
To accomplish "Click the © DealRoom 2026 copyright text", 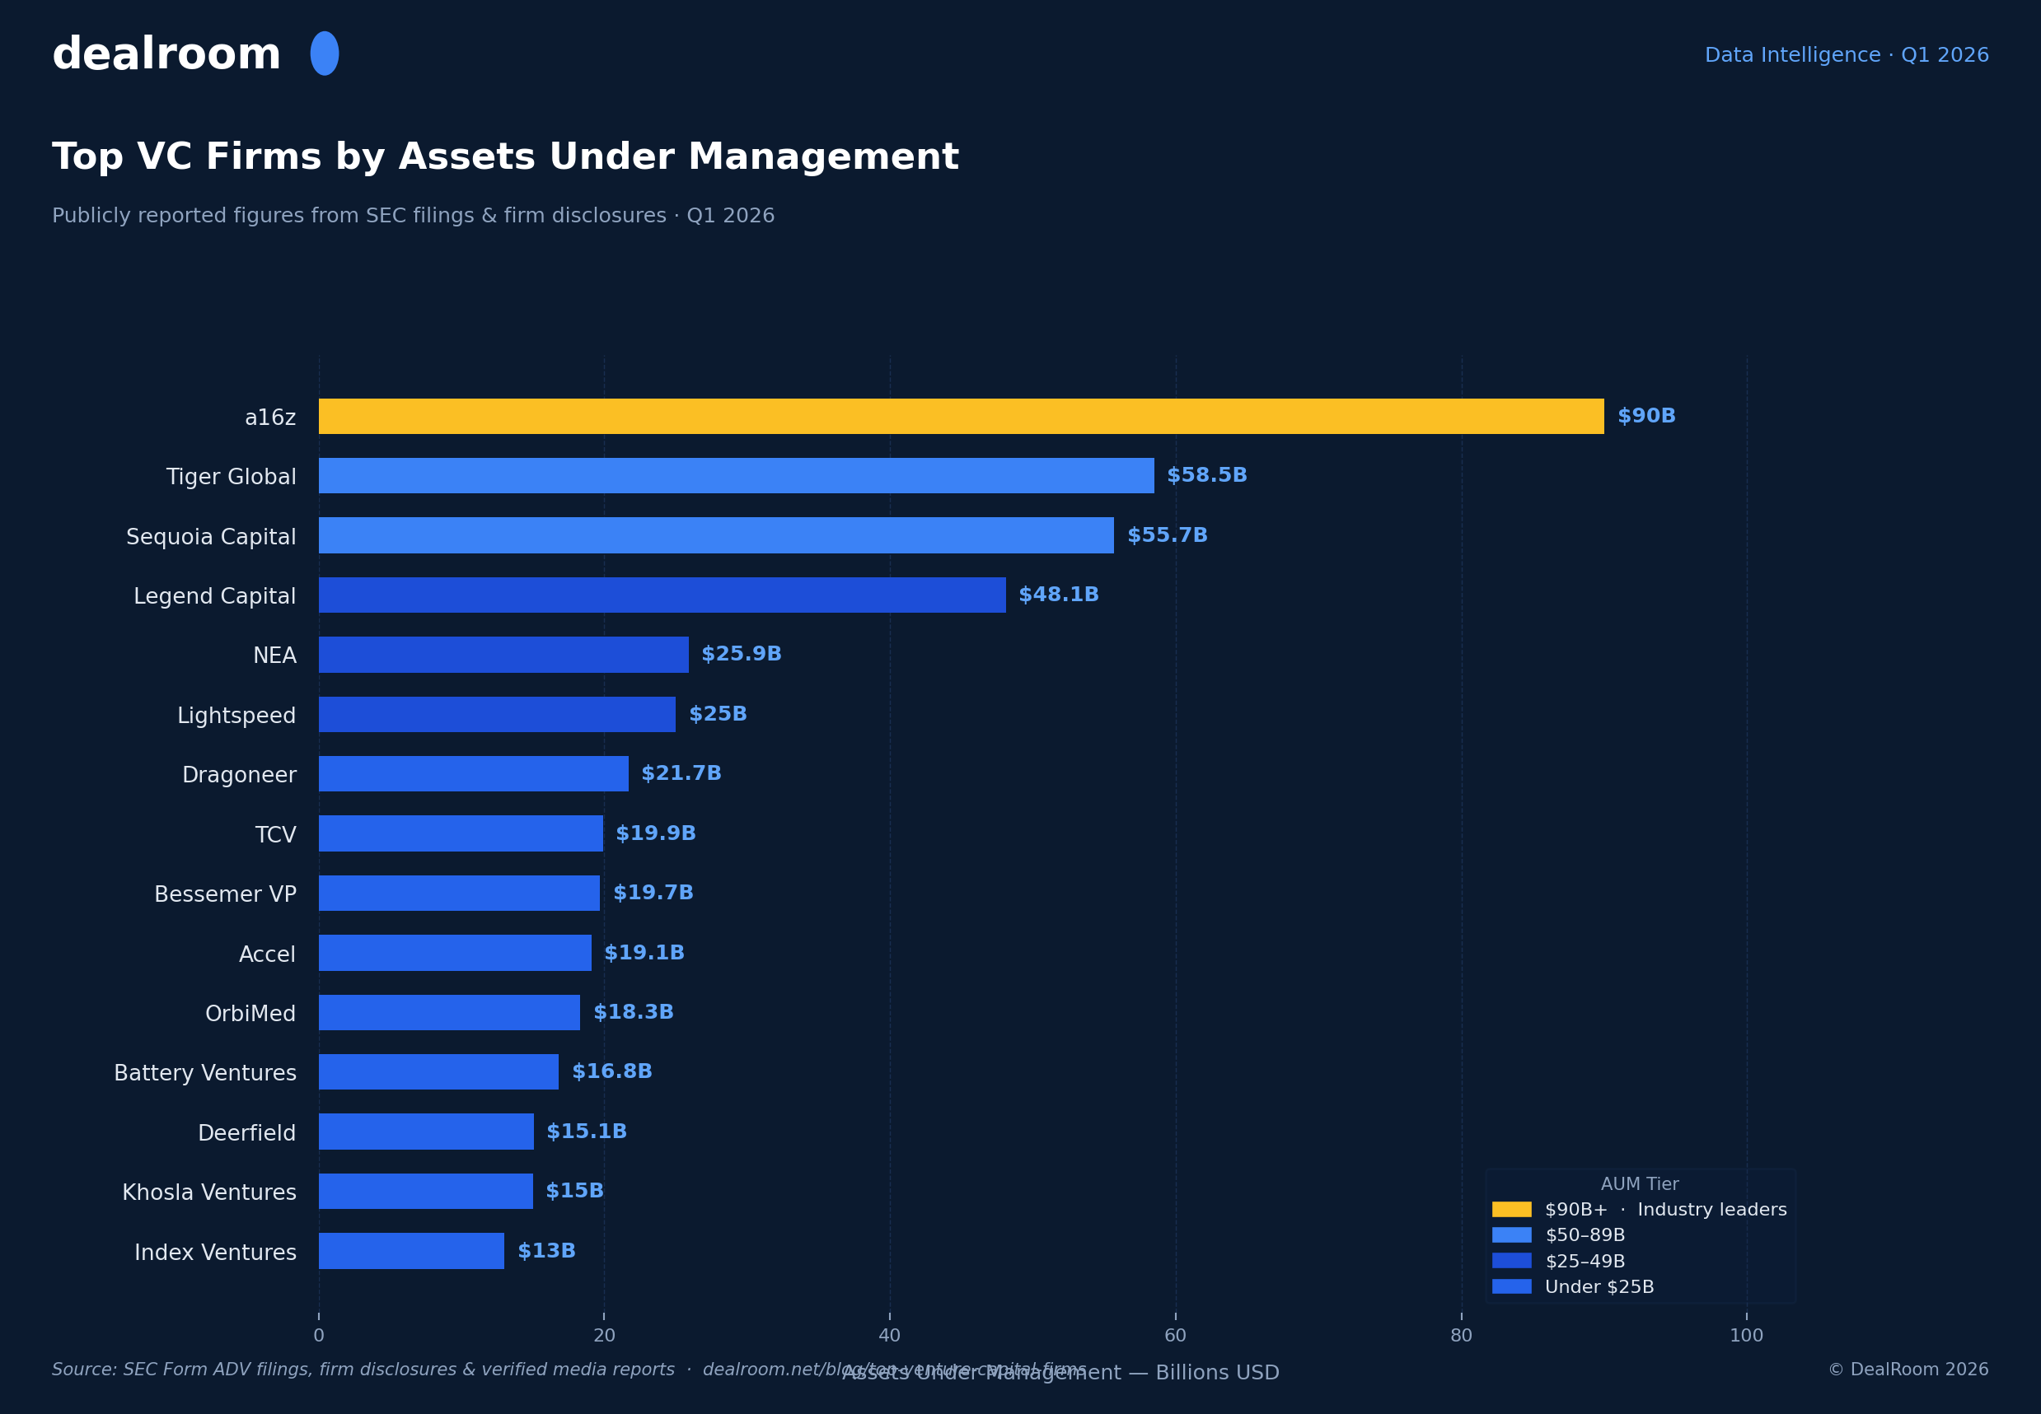I will point(1908,1370).
